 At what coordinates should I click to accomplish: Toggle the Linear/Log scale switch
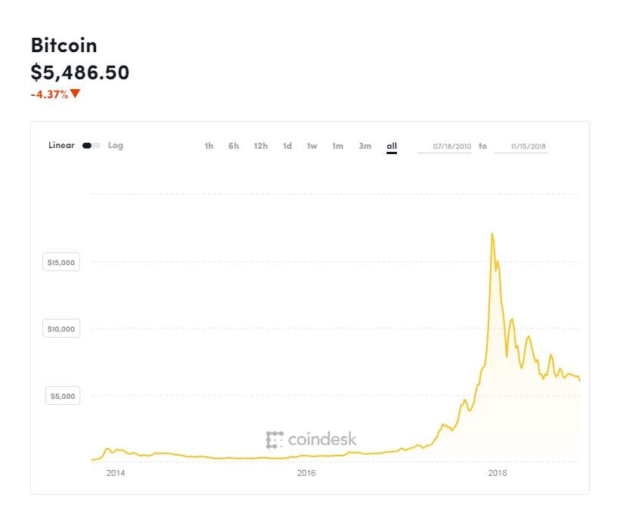[x=91, y=145]
